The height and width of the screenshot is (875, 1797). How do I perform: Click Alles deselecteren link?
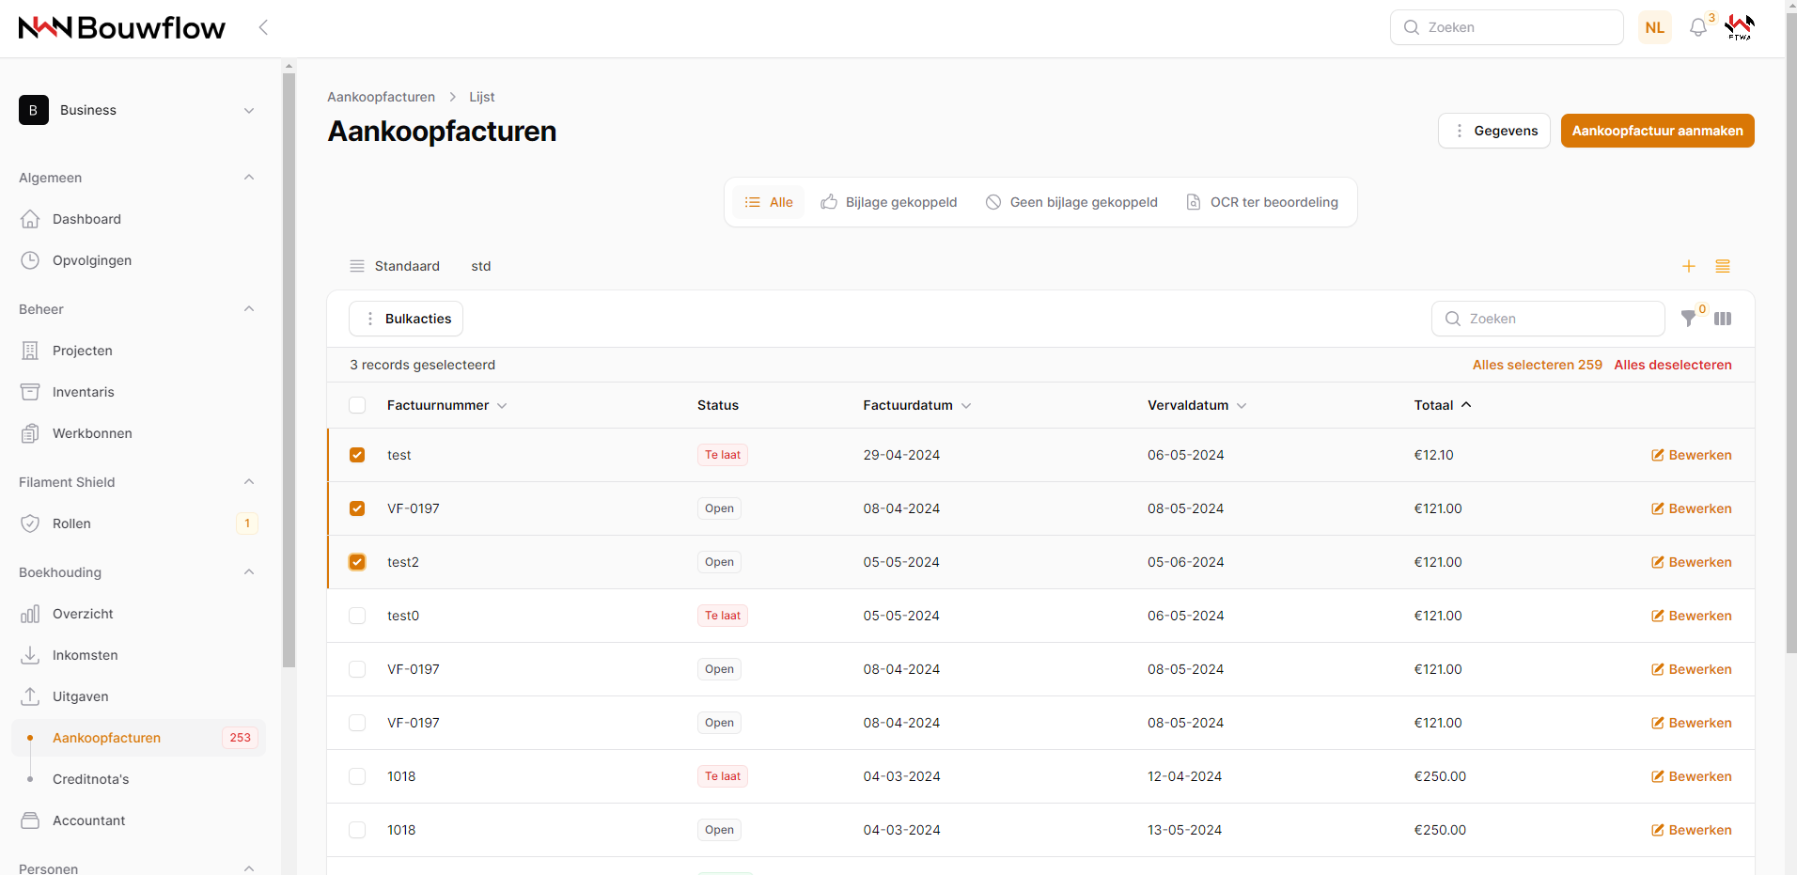1673,365
